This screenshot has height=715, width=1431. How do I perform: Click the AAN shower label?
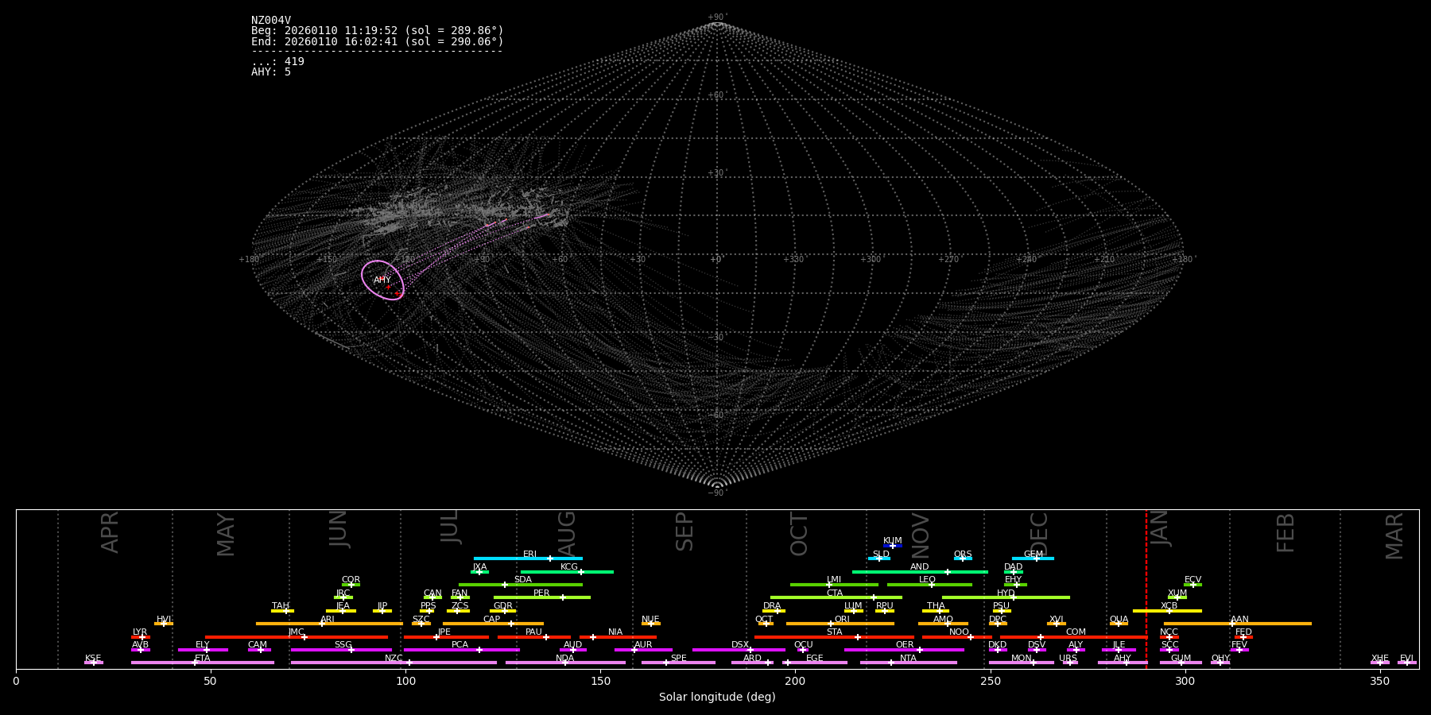click(1240, 620)
